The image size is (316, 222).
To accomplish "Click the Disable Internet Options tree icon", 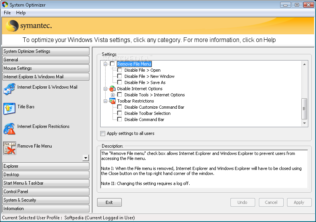I will click(112, 89).
